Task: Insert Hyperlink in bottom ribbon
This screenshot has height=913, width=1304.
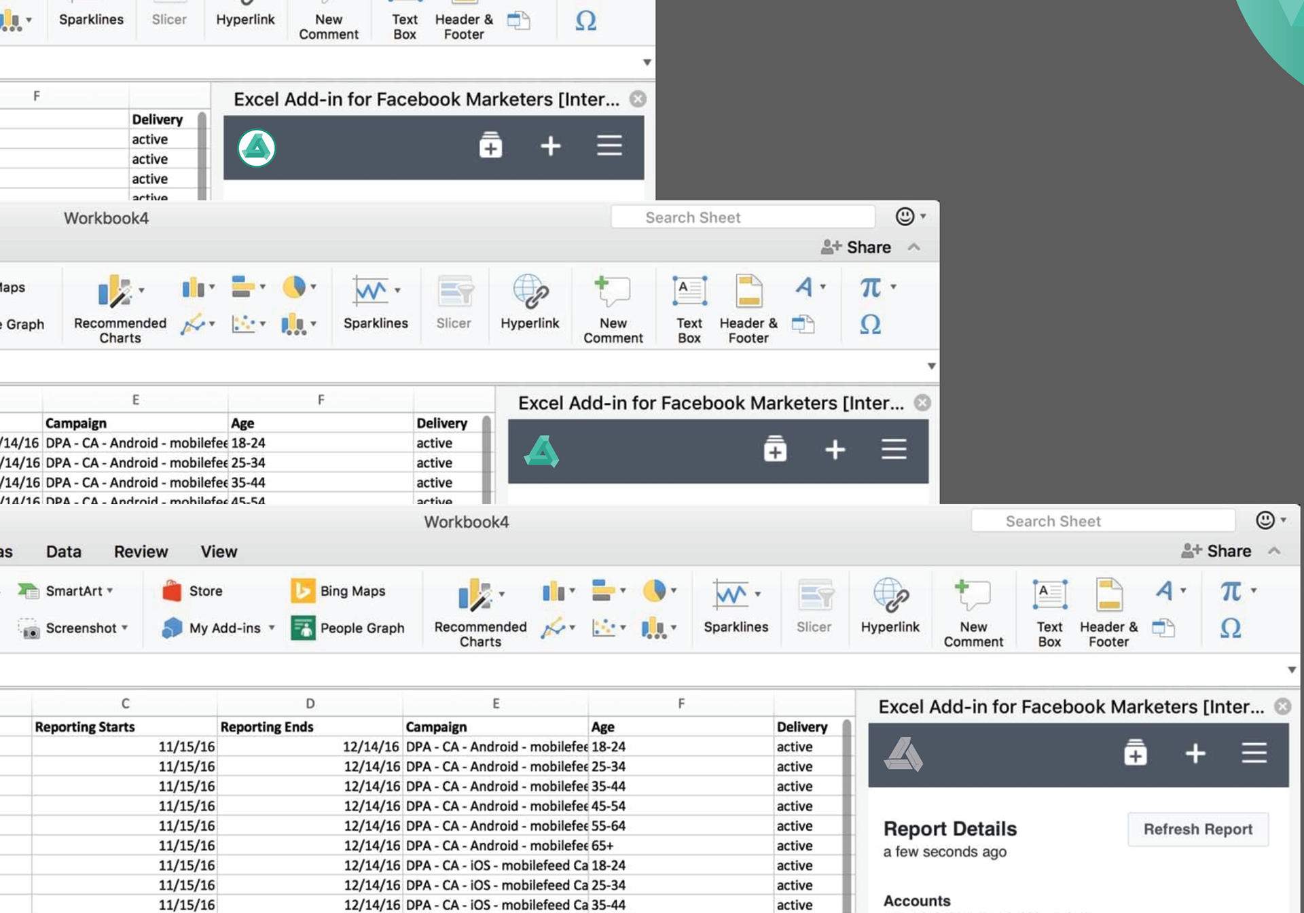Action: [890, 606]
